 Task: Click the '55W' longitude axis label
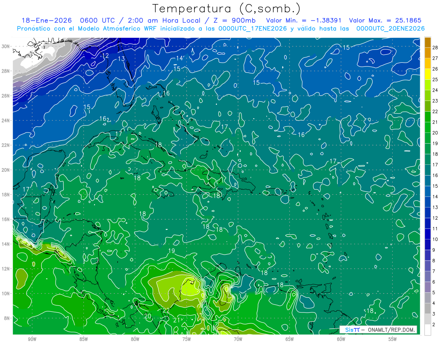pos(393,340)
